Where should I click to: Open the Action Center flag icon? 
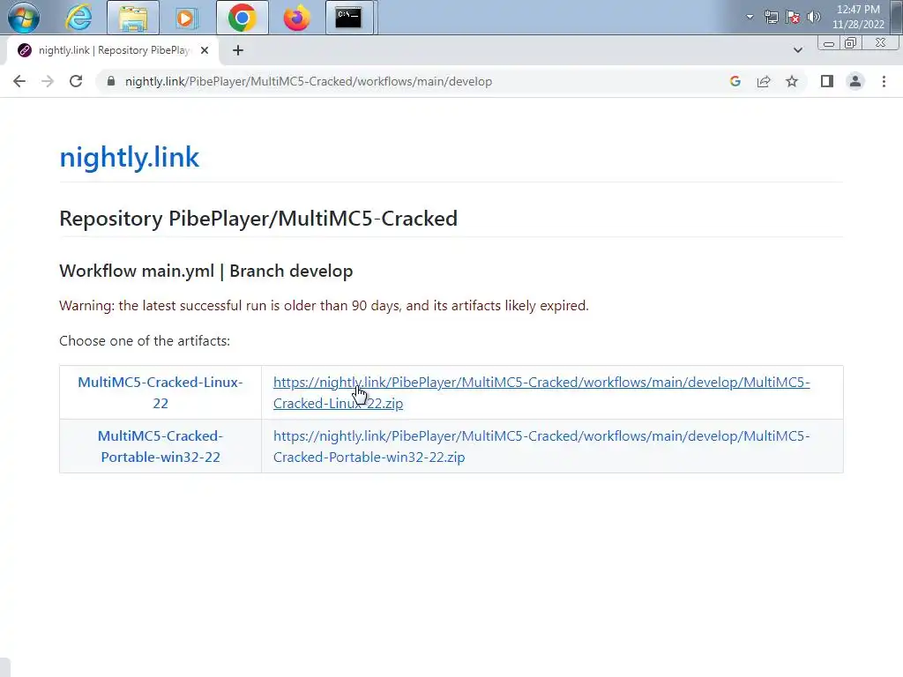[793, 17]
